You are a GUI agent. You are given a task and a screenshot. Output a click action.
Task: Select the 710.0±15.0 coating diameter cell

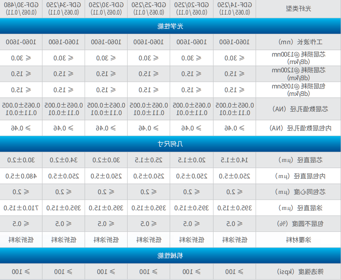tap(21, 208)
